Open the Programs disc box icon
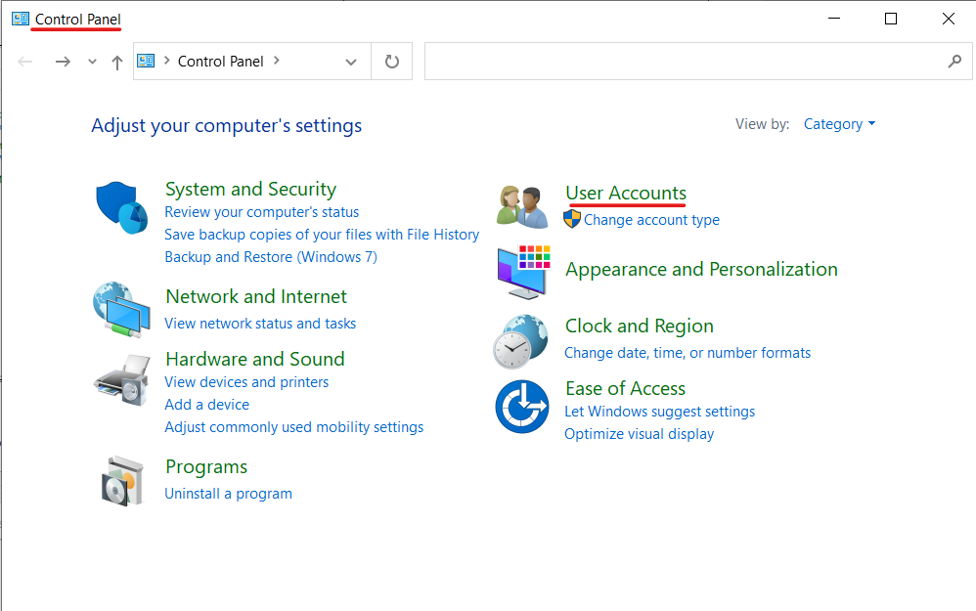 123,480
